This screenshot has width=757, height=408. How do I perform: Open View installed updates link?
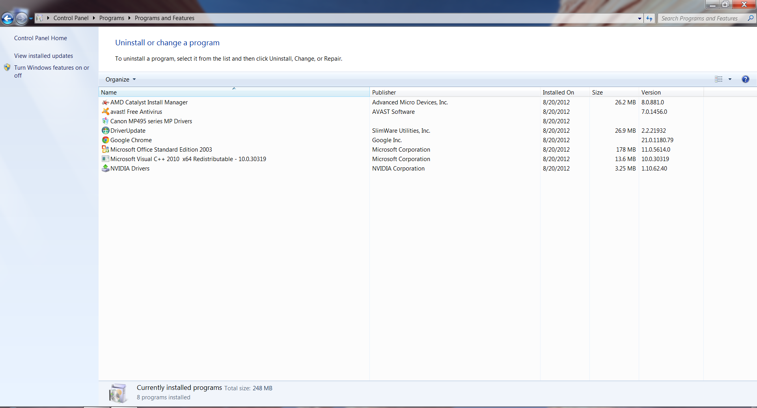[x=43, y=56]
